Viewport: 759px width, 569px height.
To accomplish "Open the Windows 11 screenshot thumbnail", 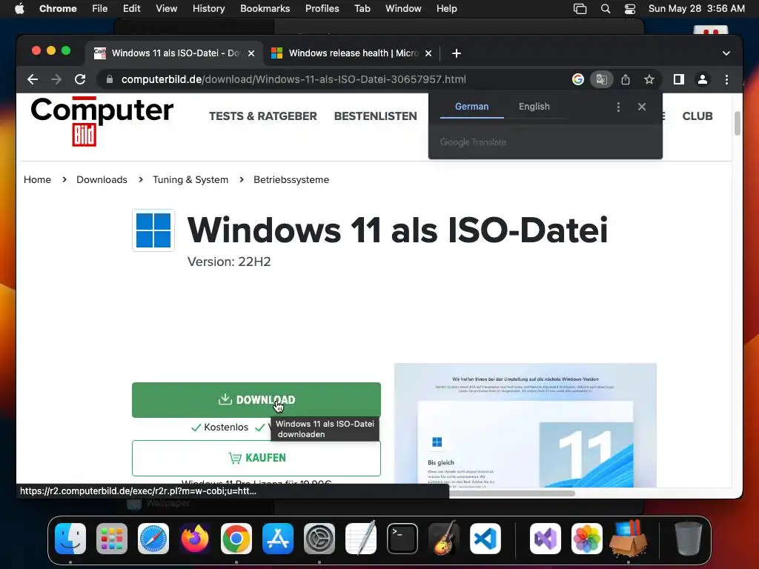I will tap(526, 425).
